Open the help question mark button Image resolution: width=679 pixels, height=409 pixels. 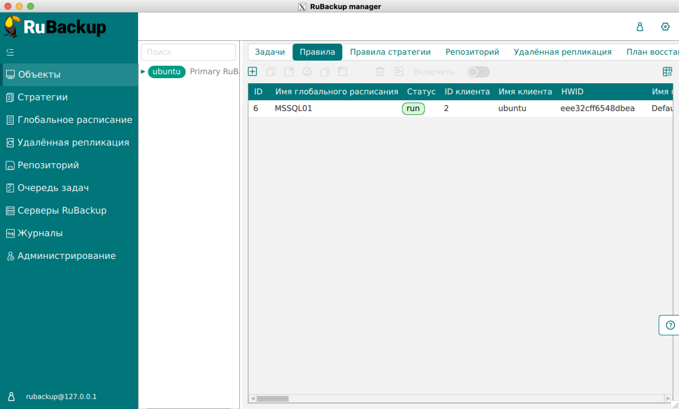(670, 325)
